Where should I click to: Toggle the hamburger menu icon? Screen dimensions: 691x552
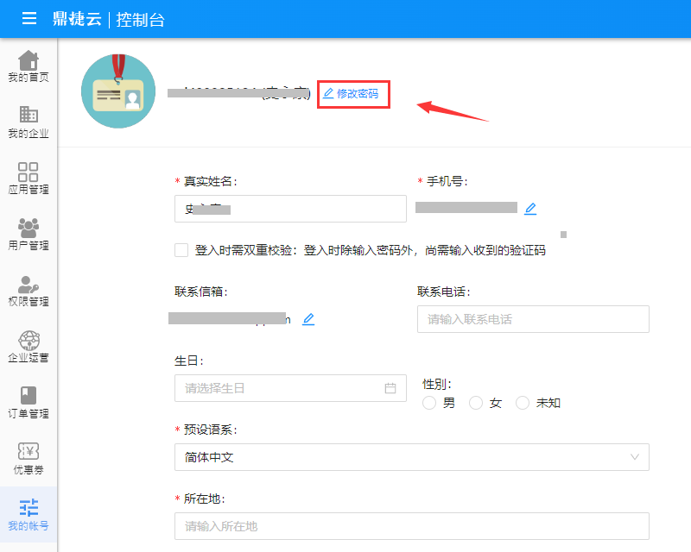tap(29, 19)
